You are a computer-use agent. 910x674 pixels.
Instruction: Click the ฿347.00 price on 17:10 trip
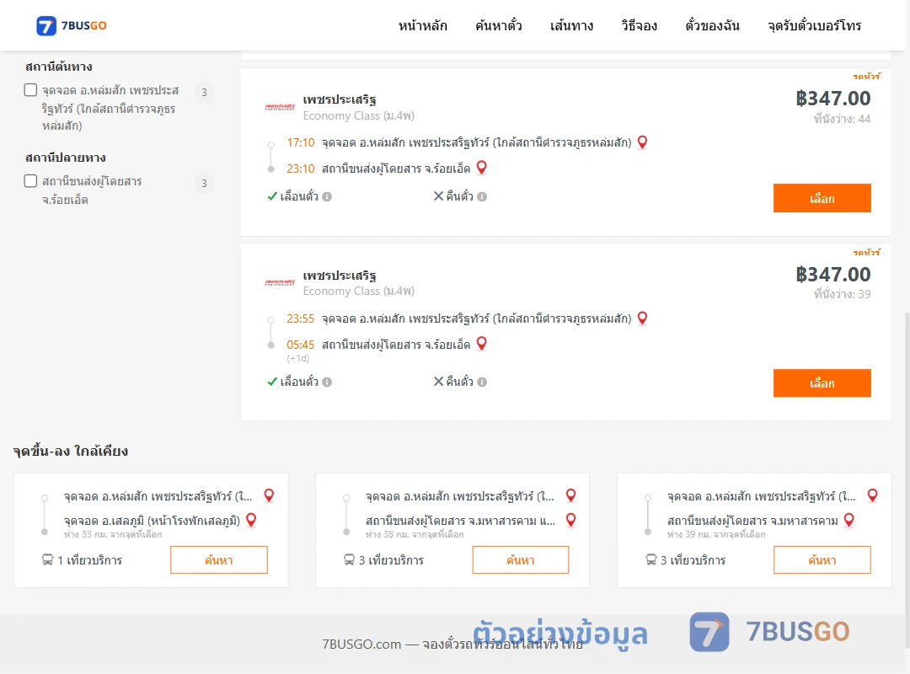click(832, 98)
